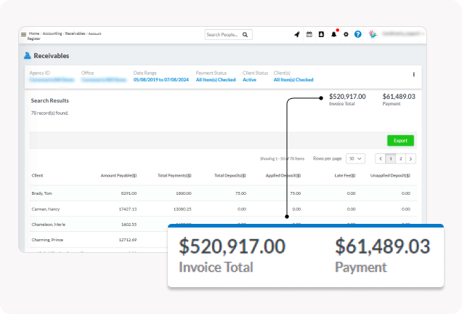Click the 78 record(s) found text
Screen dimensions: 462x314
[50, 113]
